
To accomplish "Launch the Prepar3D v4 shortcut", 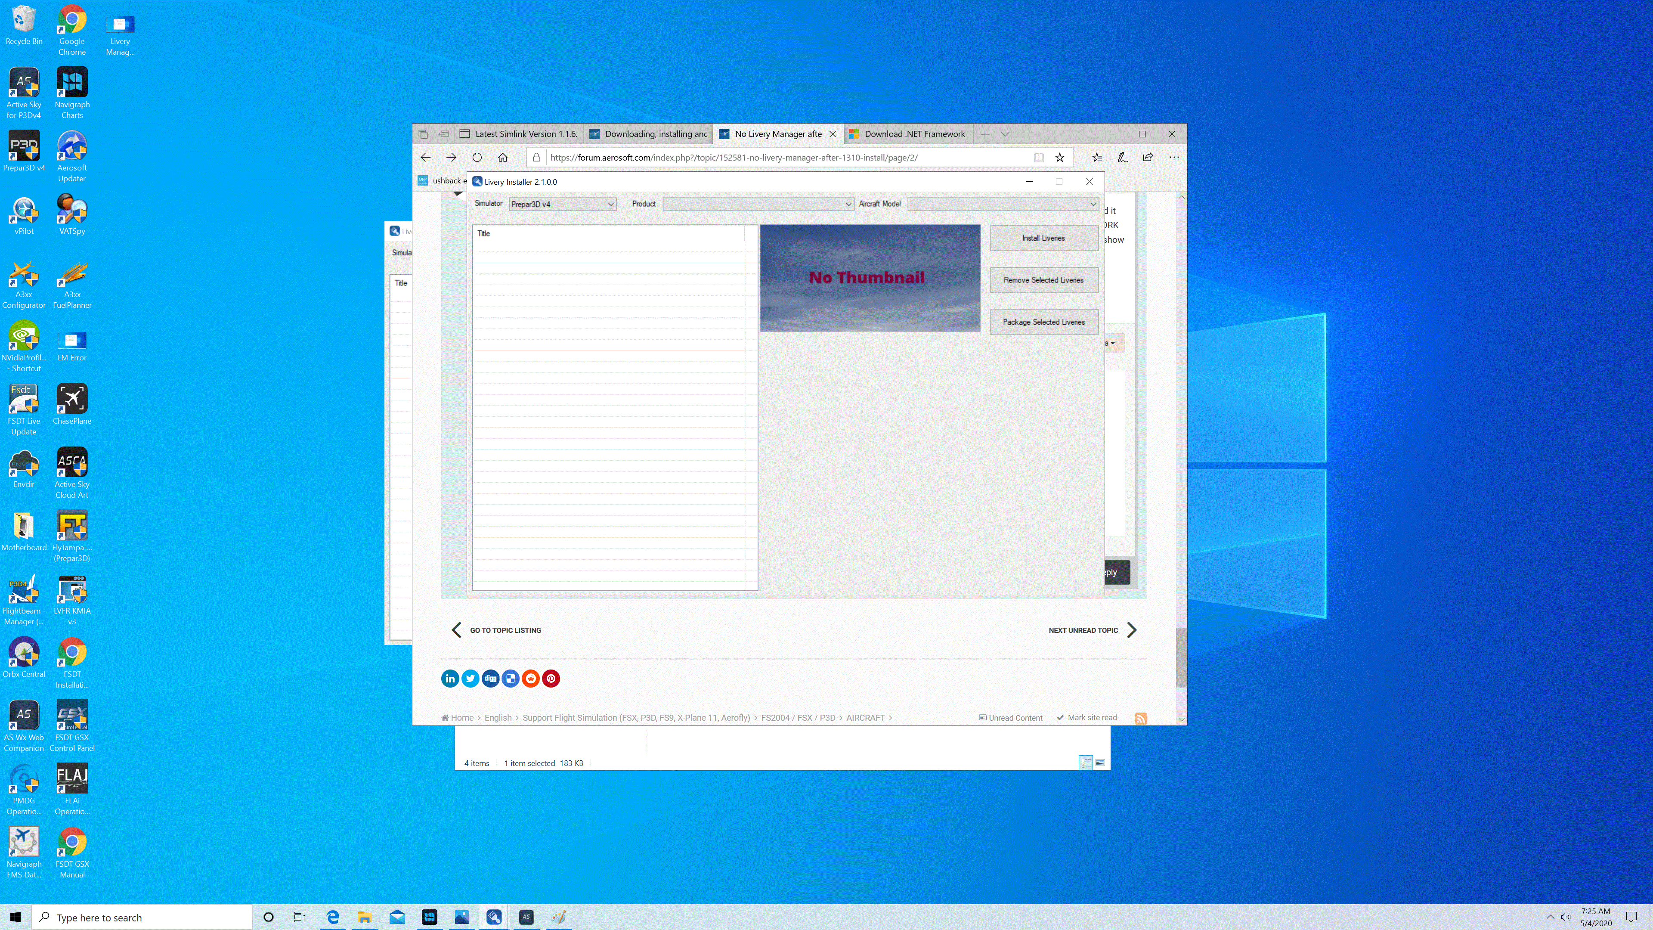I will [24, 152].
